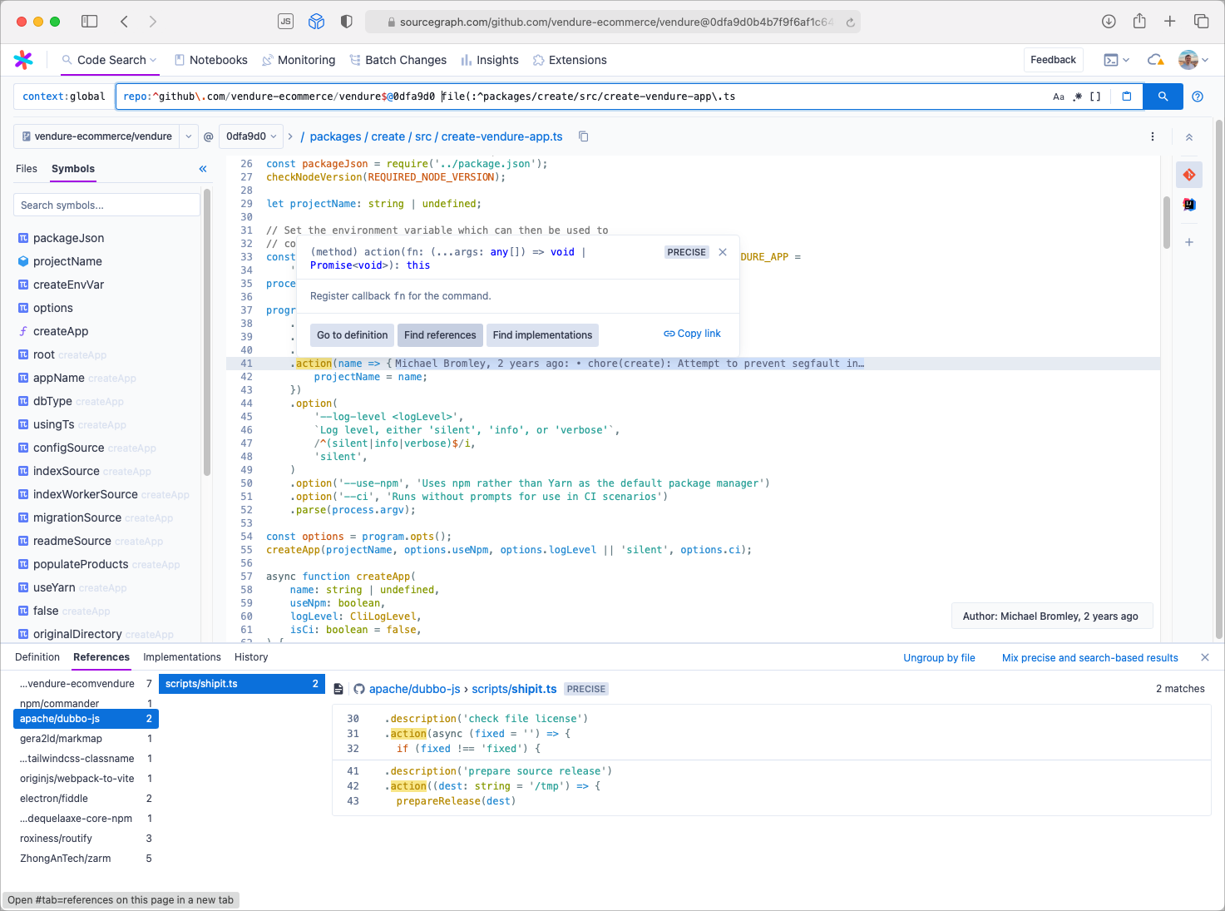Open help via the question mark icon

(x=1198, y=97)
